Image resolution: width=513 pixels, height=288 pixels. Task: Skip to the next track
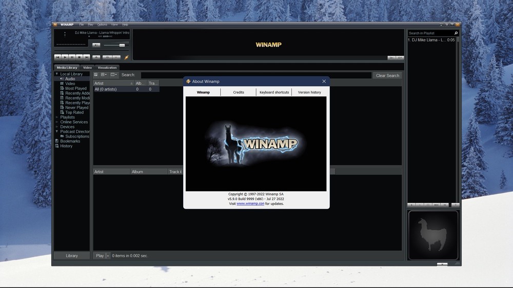(x=87, y=57)
